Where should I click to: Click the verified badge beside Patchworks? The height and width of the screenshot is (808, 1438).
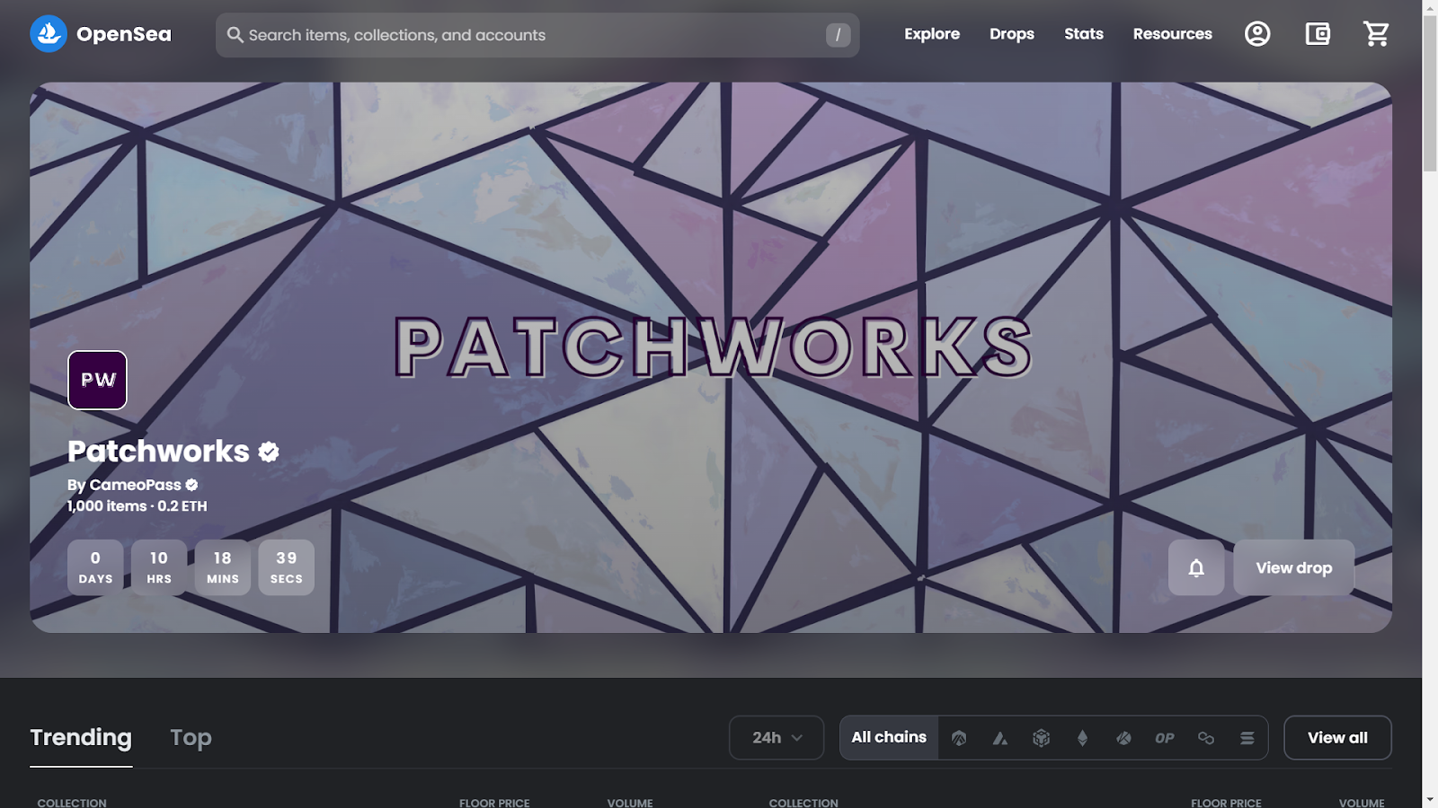coord(269,452)
